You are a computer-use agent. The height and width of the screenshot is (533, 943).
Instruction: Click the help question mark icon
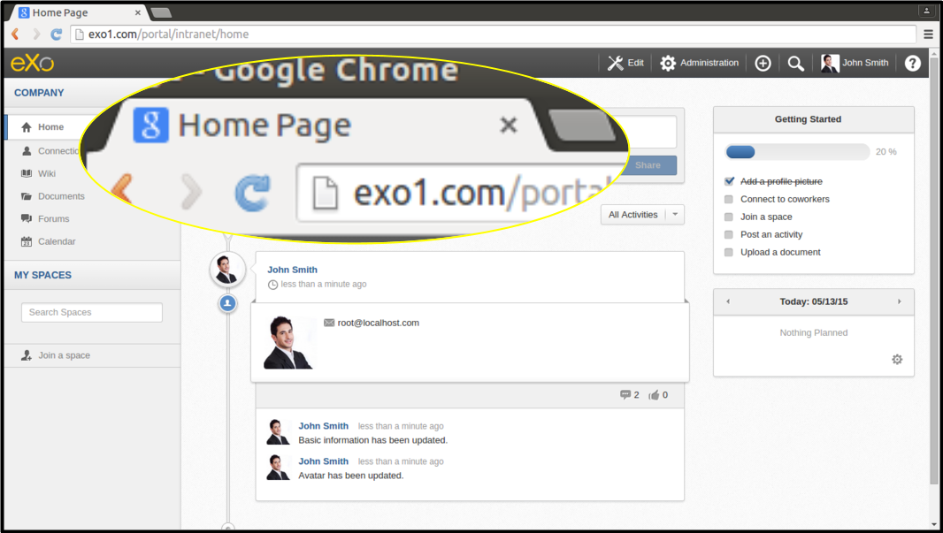click(912, 63)
